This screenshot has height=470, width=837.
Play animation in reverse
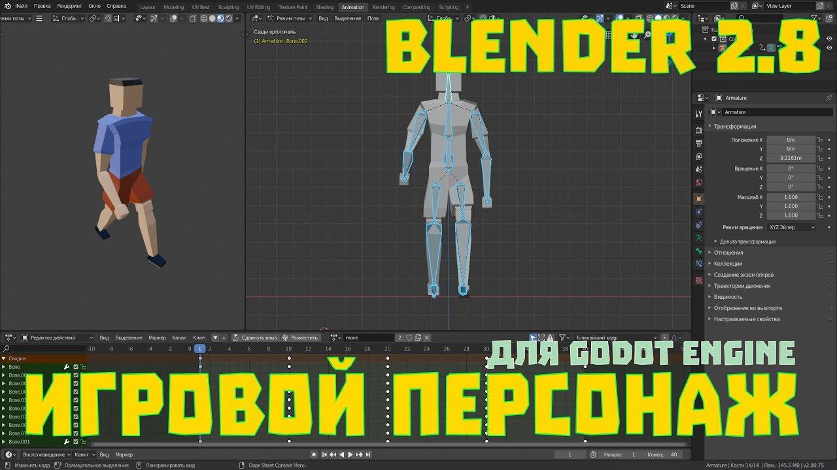341,454
